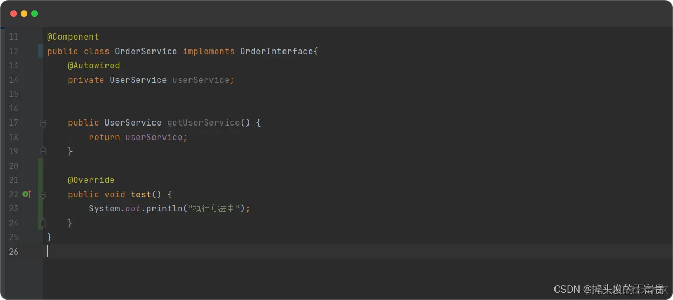This screenshot has width=673, height=300.
Task: Click the test method name
Action: click(x=141, y=194)
